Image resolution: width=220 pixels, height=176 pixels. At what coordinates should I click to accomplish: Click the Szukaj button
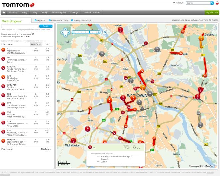pos(46,26)
